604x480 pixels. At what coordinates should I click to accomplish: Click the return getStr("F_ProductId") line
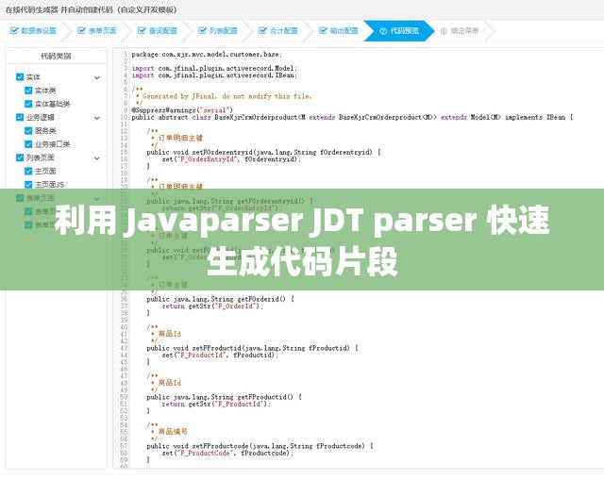(216, 404)
